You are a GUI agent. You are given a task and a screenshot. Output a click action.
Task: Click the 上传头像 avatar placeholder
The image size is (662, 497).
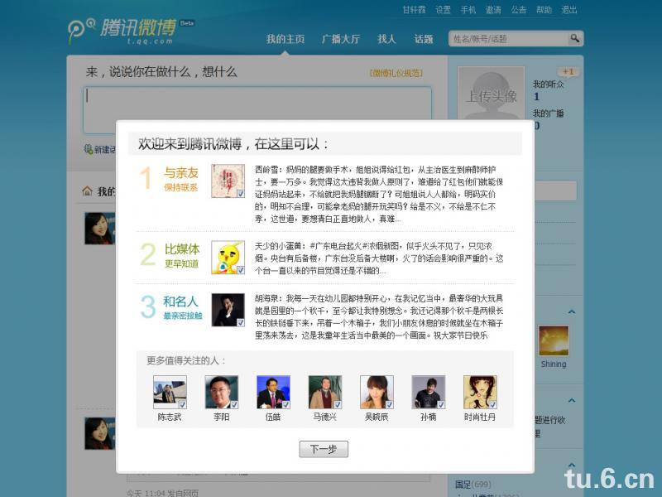[491, 97]
